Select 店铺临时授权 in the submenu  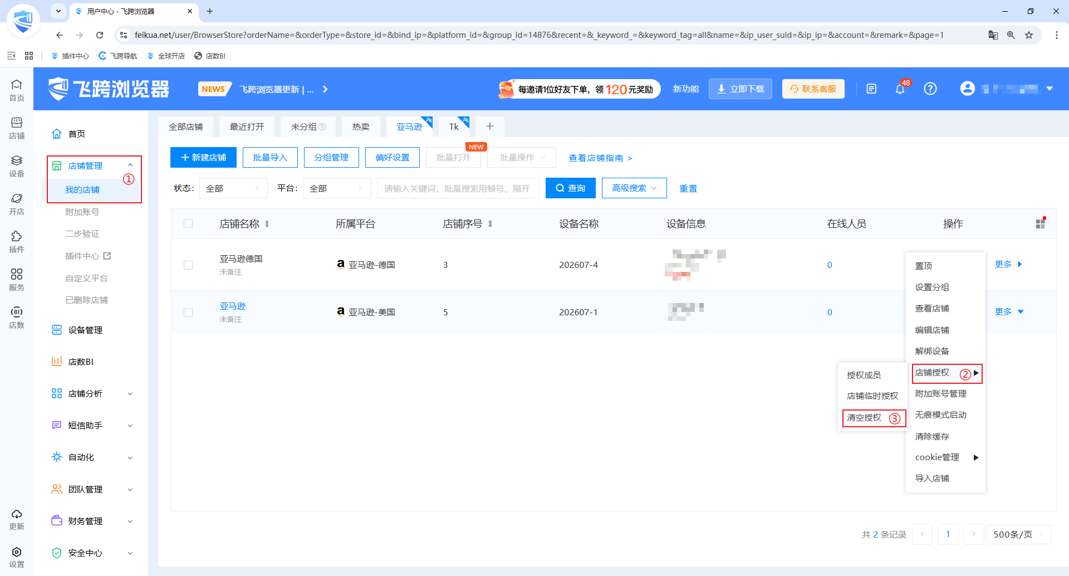click(x=872, y=396)
